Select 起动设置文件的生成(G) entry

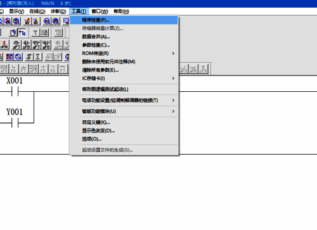(124, 150)
